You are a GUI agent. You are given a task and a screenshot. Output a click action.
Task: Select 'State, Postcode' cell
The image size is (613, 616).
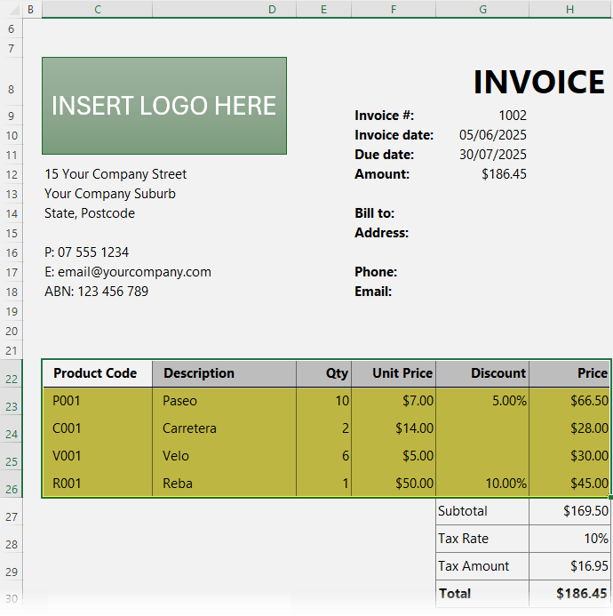(90, 213)
